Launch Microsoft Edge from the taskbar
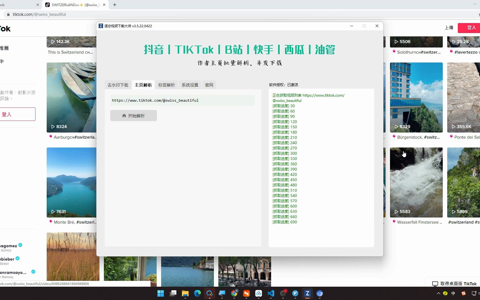The image size is (480, 300). pos(197,293)
